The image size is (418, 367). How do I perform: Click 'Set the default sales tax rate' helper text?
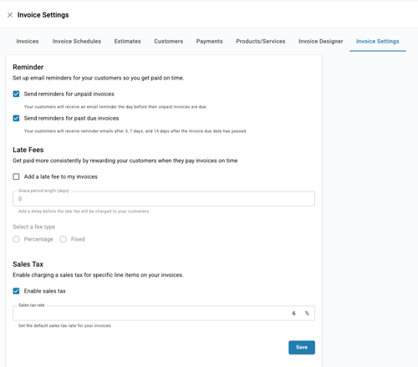[x=64, y=326]
